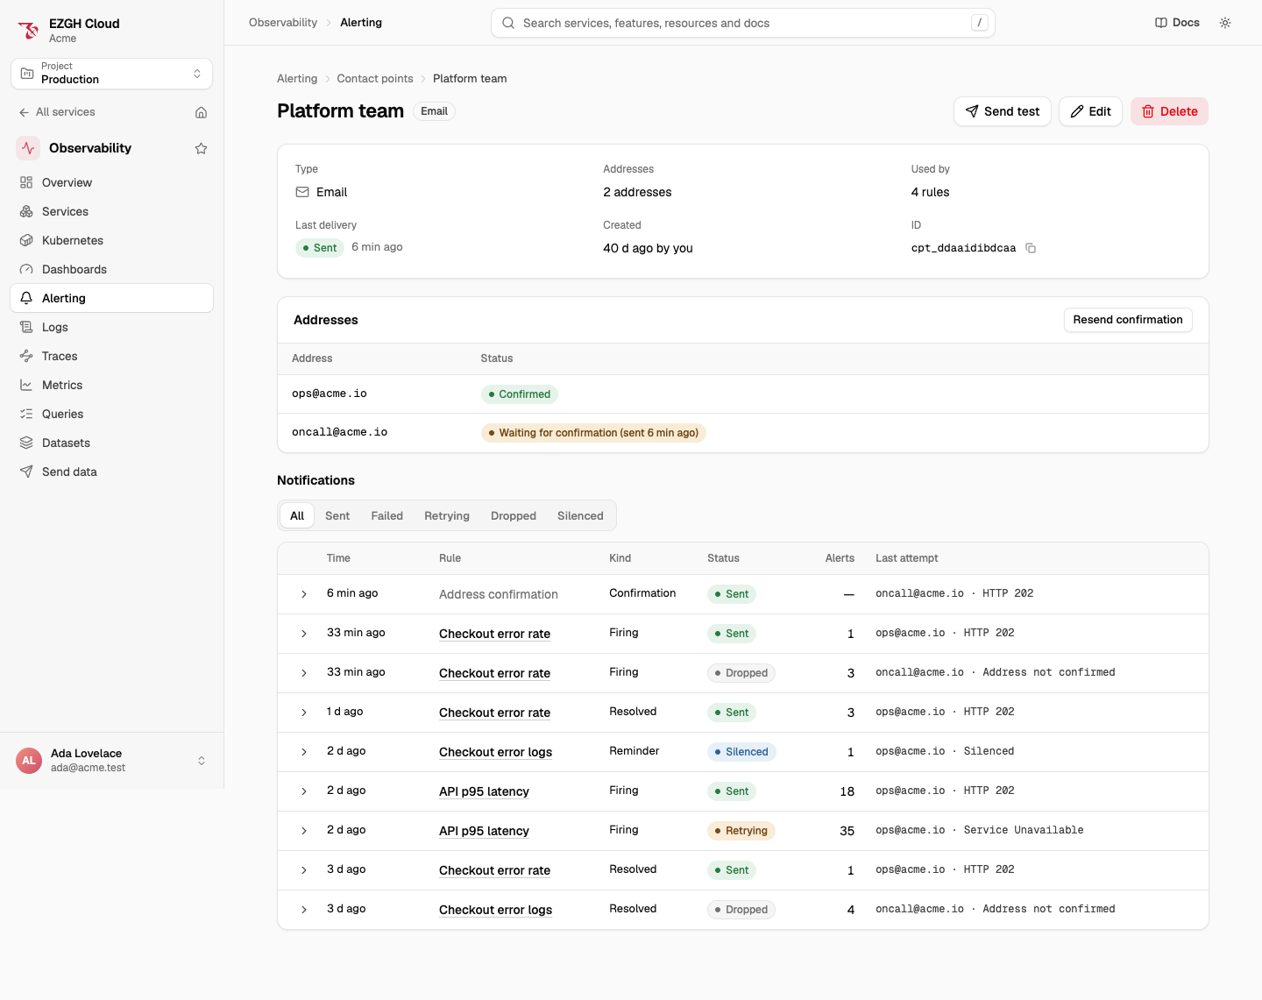Go to Kubernetes section
This screenshot has width=1262, height=1000.
[x=111, y=240]
